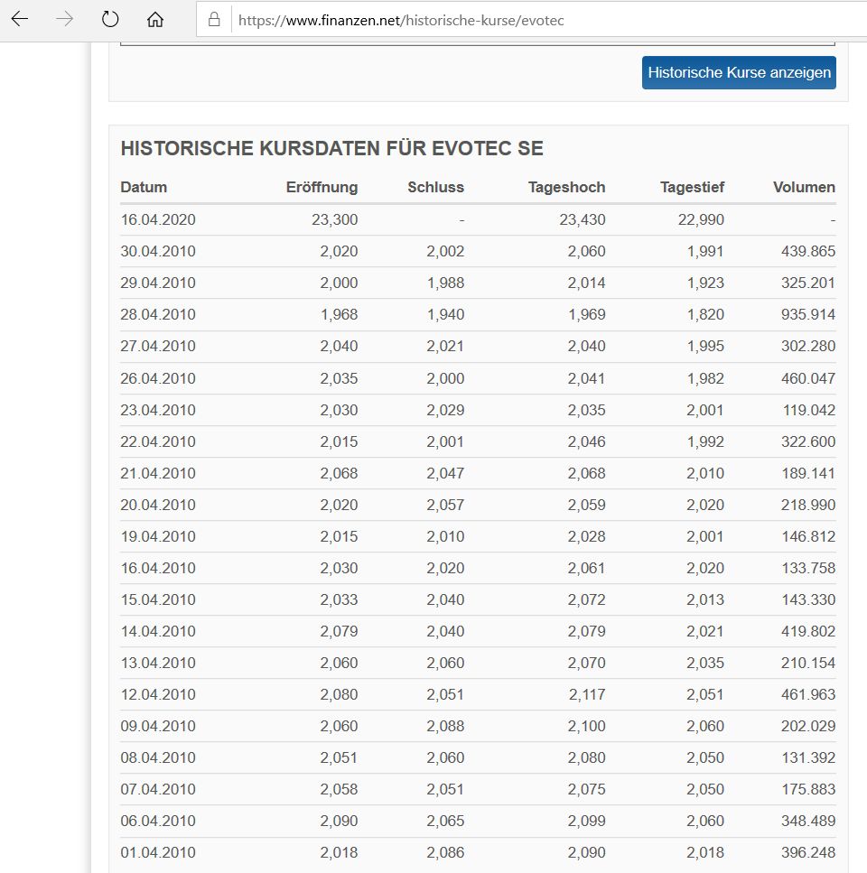Reload the page with the refresh icon
Image resolution: width=867 pixels, height=873 pixels.
pyautogui.click(x=110, y=20)
